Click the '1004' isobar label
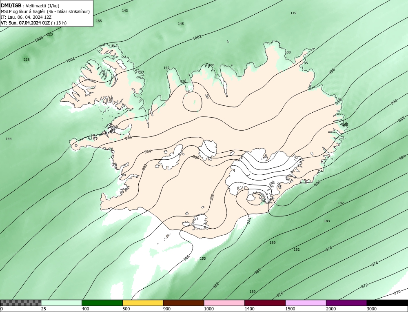The image size is (408, 312). coord(70,60)
